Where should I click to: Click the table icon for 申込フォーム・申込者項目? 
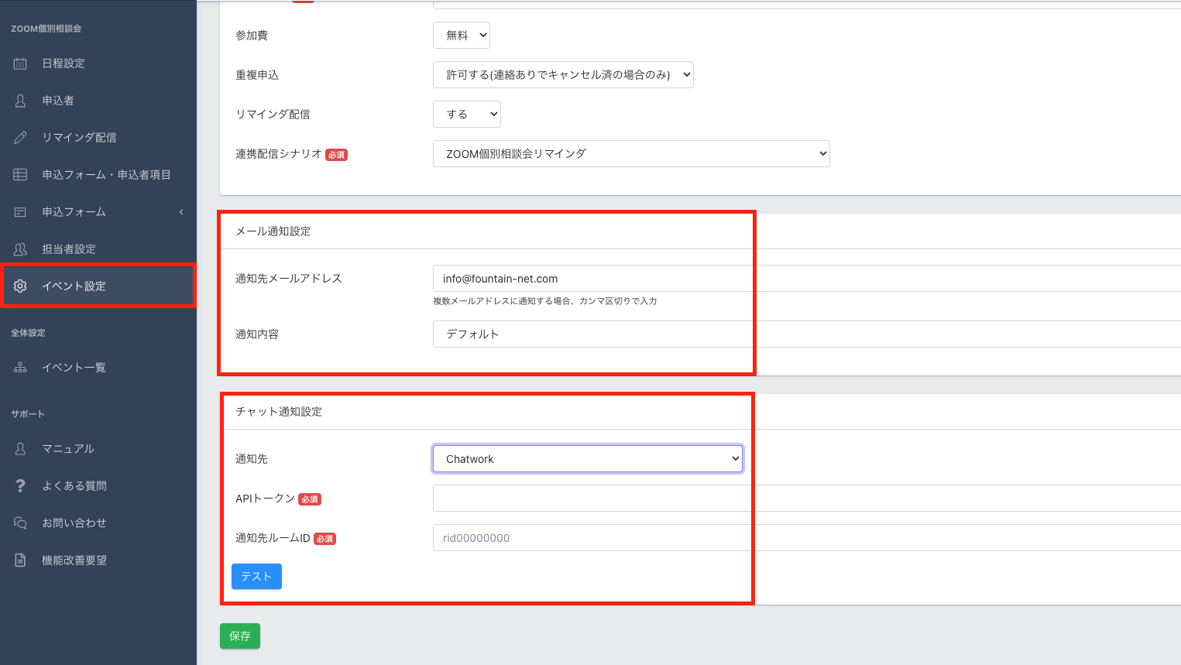pyautogui.click(x=20, y=175)
